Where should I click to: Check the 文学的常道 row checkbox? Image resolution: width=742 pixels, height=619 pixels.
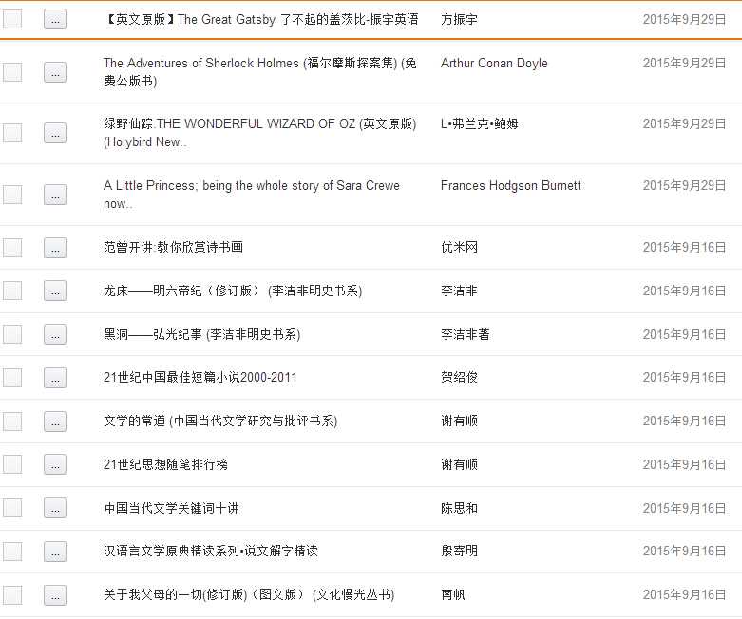12,421
